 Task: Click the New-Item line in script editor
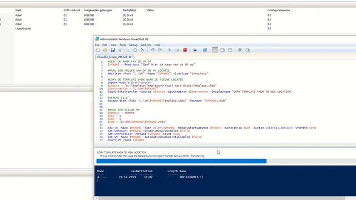point(158,74)
